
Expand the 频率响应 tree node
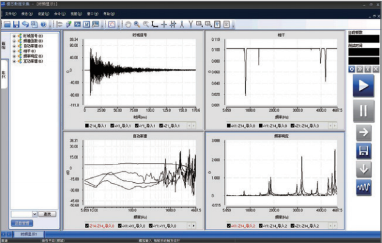tap(14, 56)
